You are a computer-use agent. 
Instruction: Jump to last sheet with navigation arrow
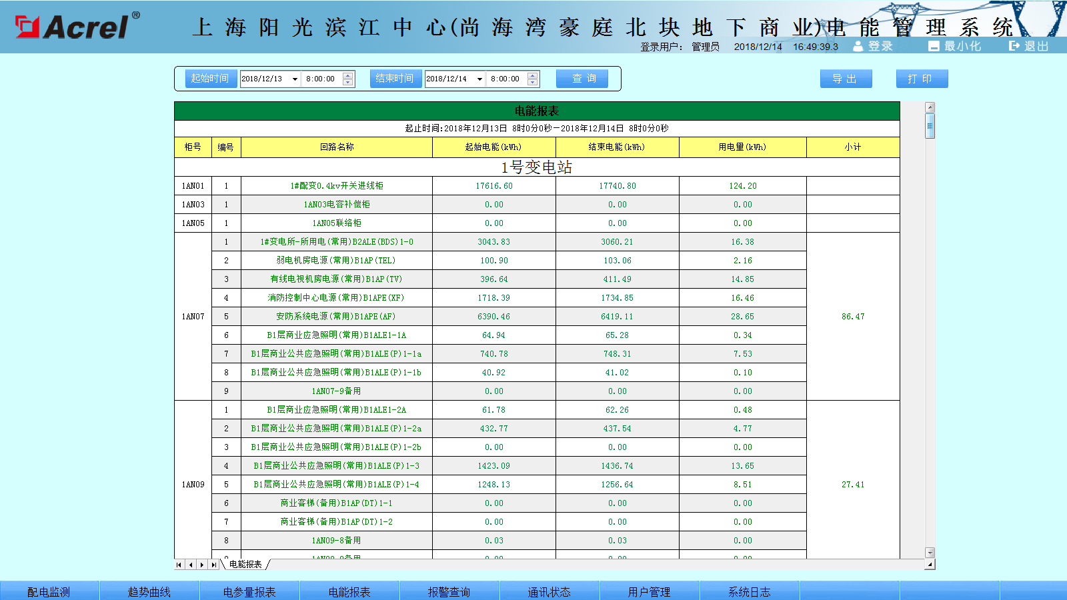coord(213,565)
